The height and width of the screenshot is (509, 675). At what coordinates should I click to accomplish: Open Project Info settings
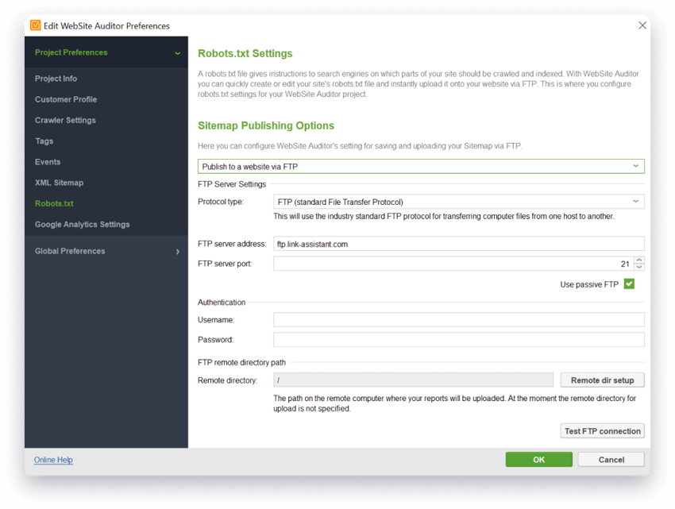pos(56,78)
